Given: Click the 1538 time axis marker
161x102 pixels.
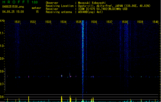Looking at the screenshot, I should click(x=125, y=22).
